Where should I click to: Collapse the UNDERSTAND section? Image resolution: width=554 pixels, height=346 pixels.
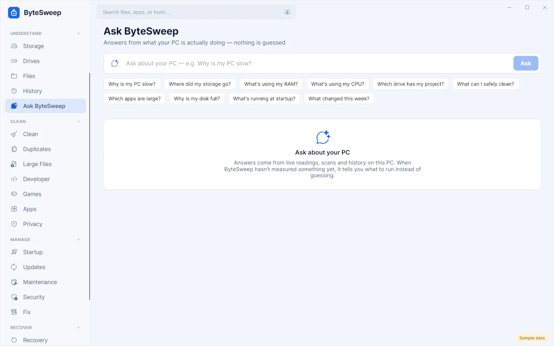pos(78,33)
